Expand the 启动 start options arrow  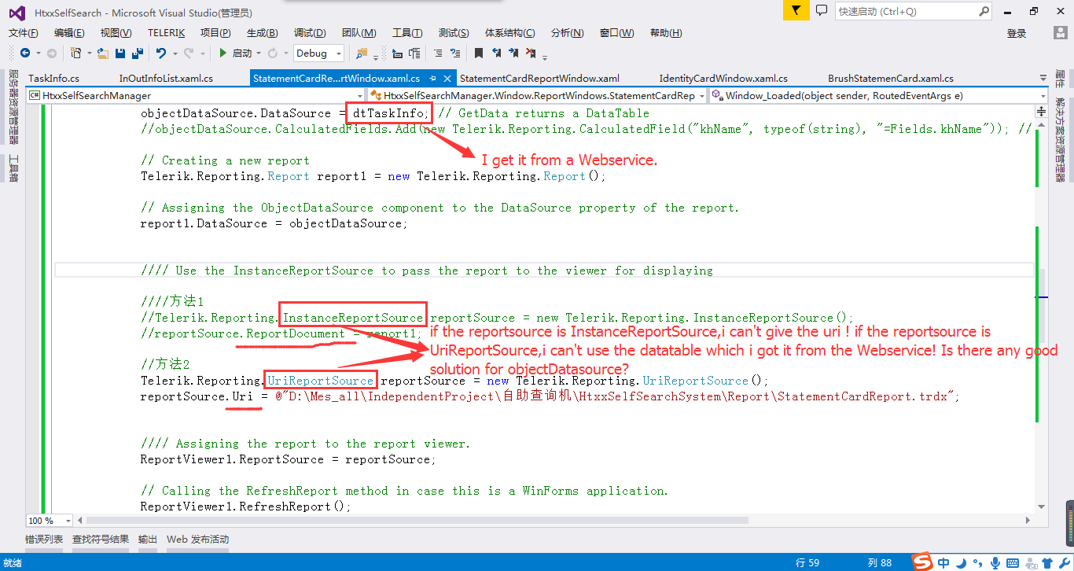(259, 53)
